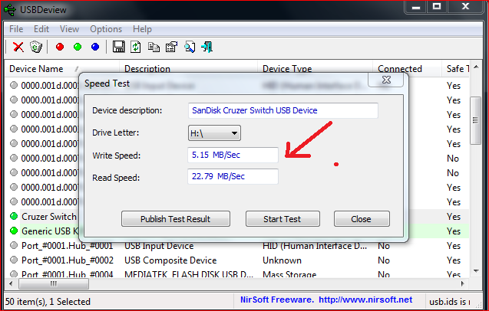Maximize the USBDeview window
The height and width of the screenshot is (311, 489).
[437, 7]
